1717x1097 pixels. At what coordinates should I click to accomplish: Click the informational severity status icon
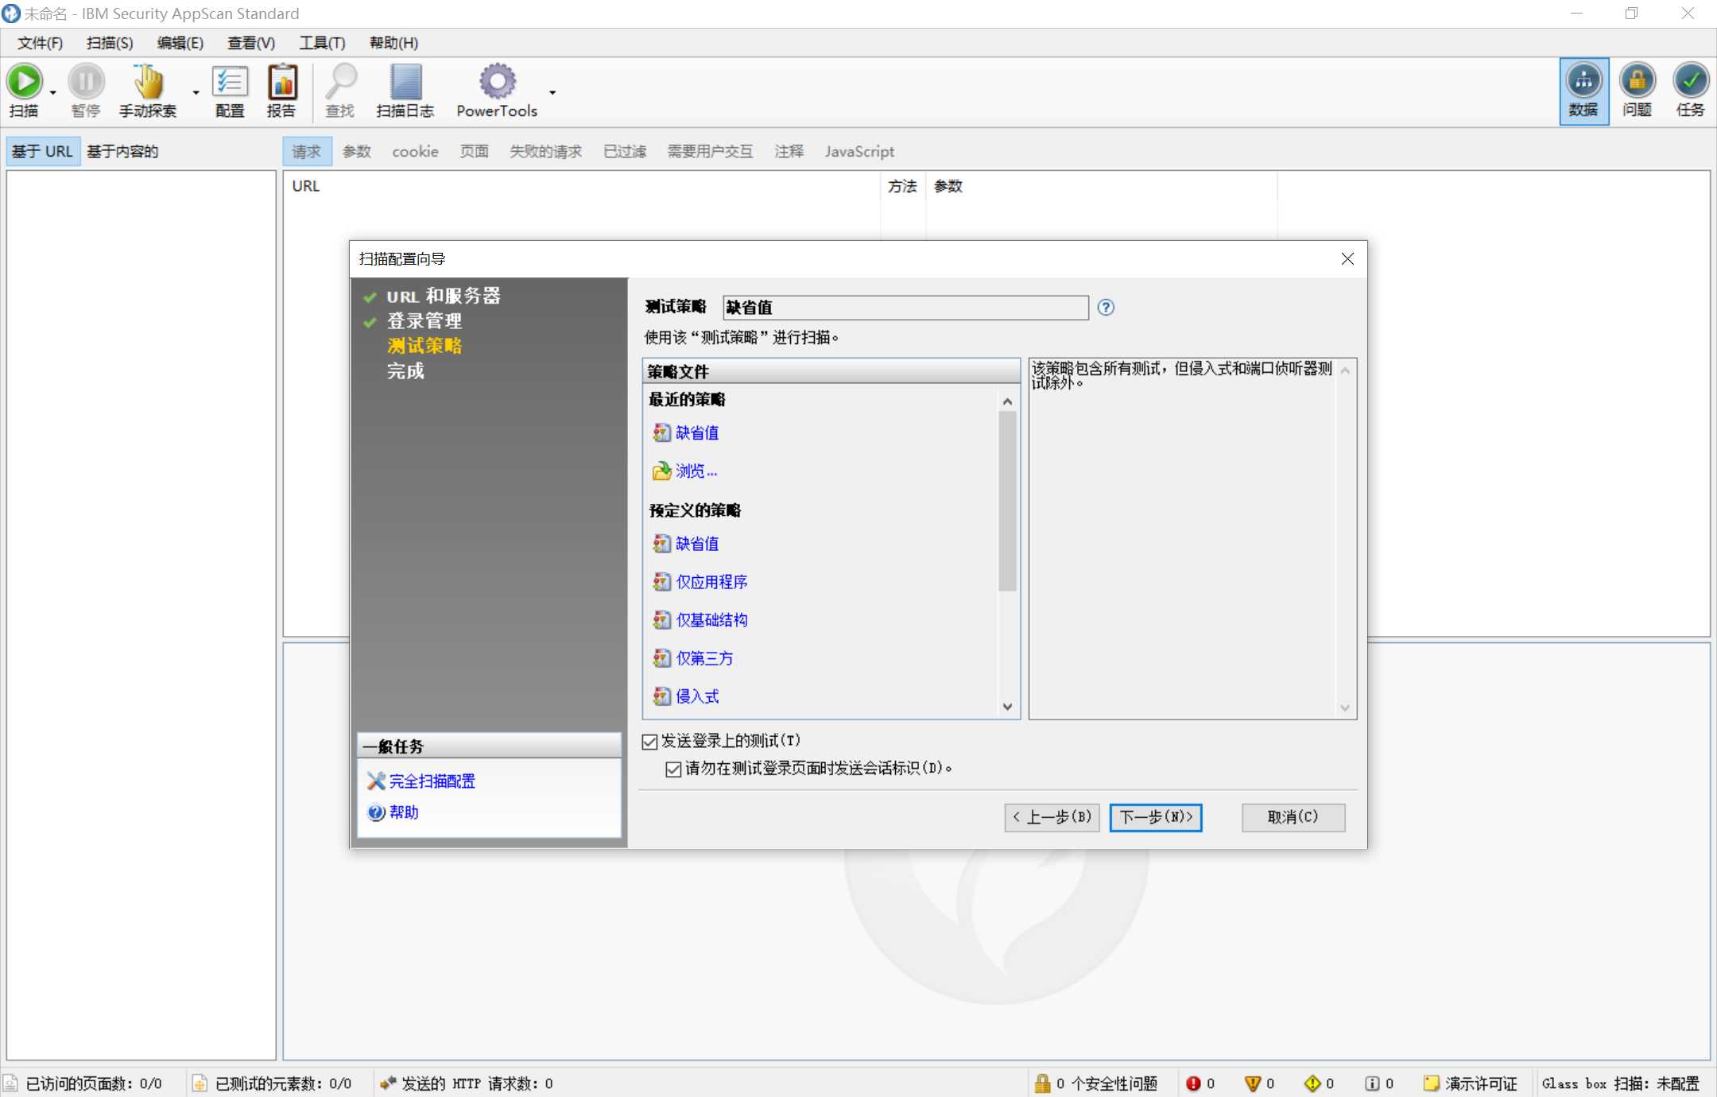pyautogui.click(x=1372, y=1083)
